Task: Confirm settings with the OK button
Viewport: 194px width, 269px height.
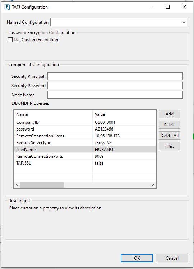Action: point(137,258)
